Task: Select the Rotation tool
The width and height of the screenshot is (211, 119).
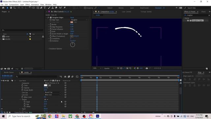Action: [30, 8]
